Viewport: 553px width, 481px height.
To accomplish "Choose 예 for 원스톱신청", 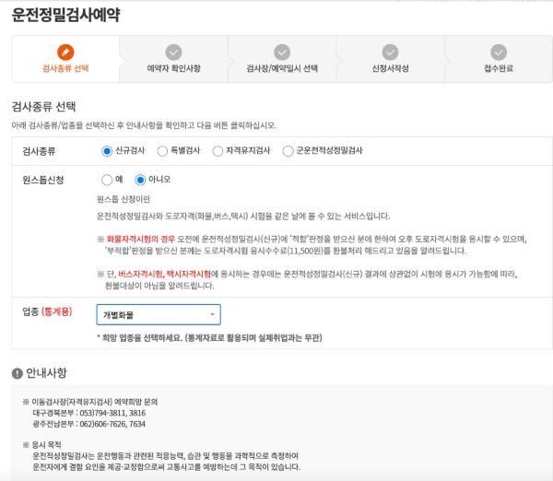I will [107, 180].
